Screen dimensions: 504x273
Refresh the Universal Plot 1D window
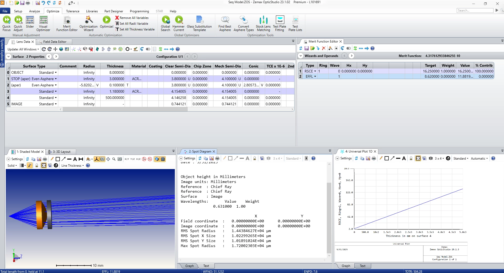(356, 158)
